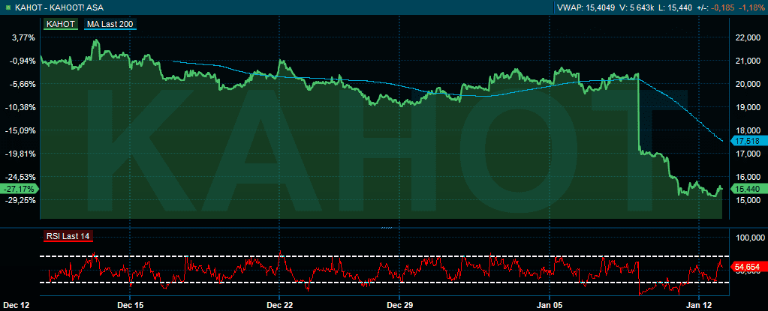768x311 pixels.
Task: Click the -1,18% percent change value
Action: pyautogui.click(x=753, y=7)
